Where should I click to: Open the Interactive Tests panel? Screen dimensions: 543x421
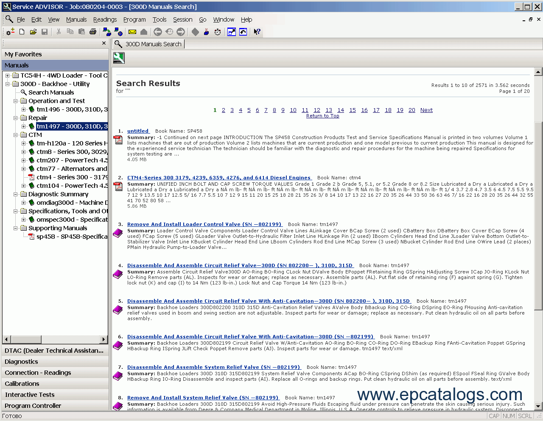click(x=55, y=395)
